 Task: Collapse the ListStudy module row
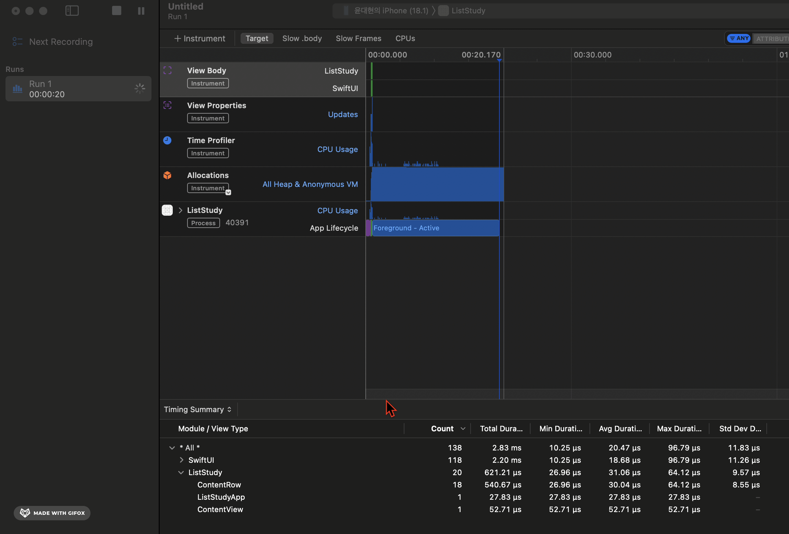(181, 472)
